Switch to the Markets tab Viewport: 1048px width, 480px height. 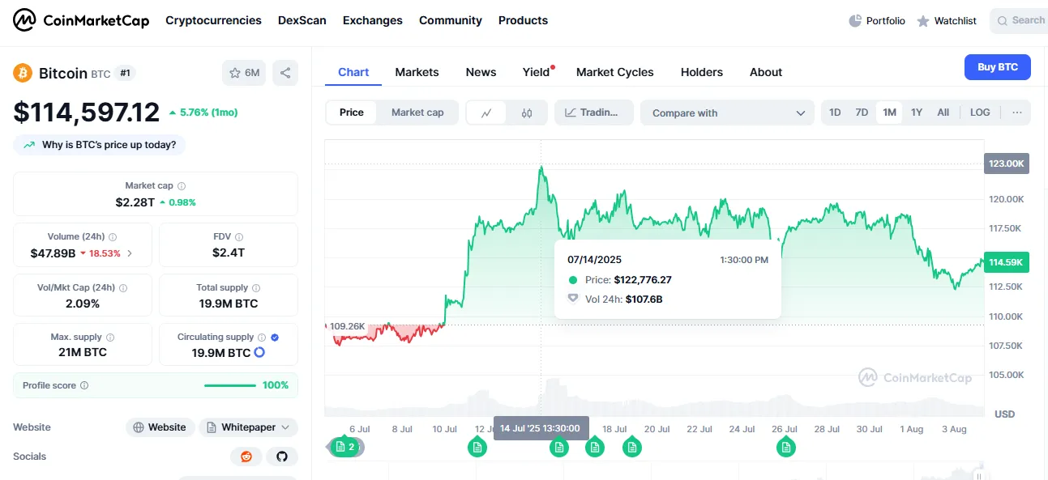tap(417, 72)
